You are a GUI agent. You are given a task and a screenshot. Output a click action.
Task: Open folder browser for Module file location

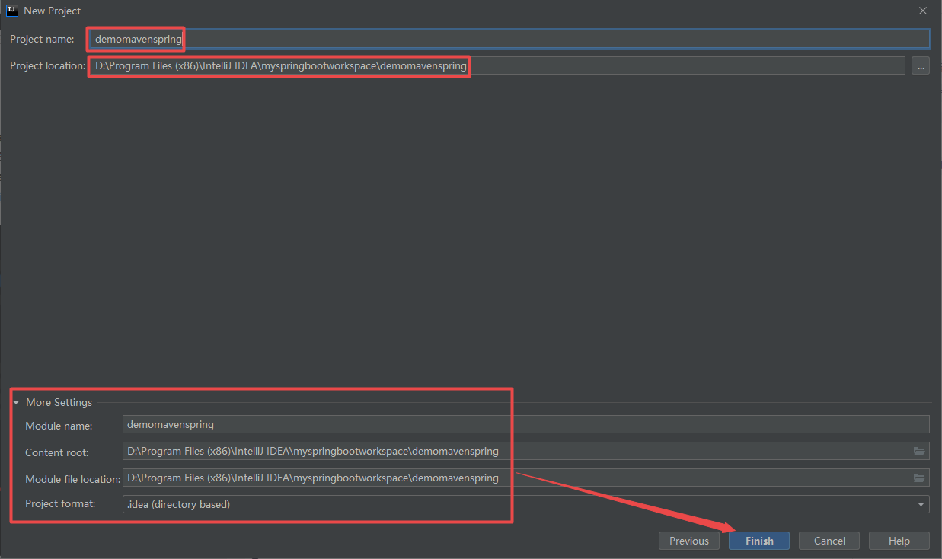click(919, 478)
